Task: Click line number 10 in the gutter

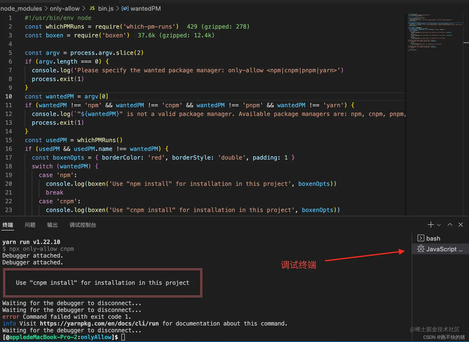Action: point(9,96)
